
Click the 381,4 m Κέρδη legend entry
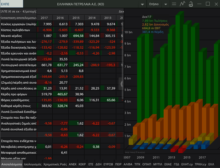tap(153, 32)
